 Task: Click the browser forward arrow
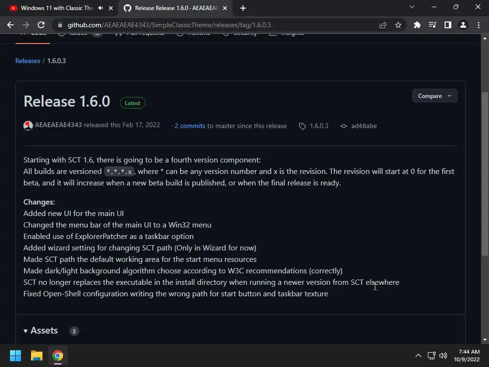[26, 25]
